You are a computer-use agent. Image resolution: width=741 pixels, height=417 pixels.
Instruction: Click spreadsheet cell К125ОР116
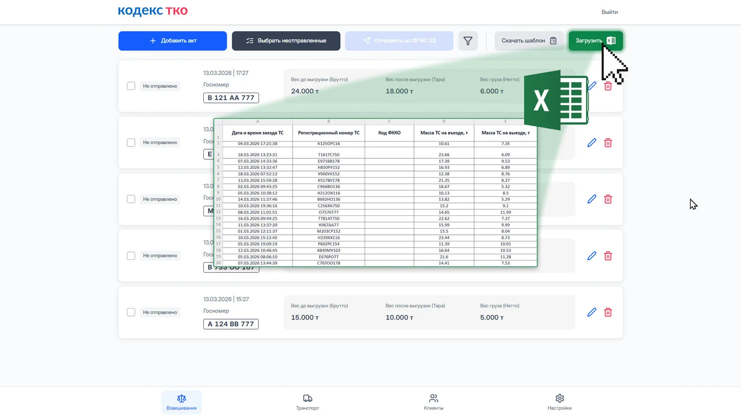coord(329,143)
